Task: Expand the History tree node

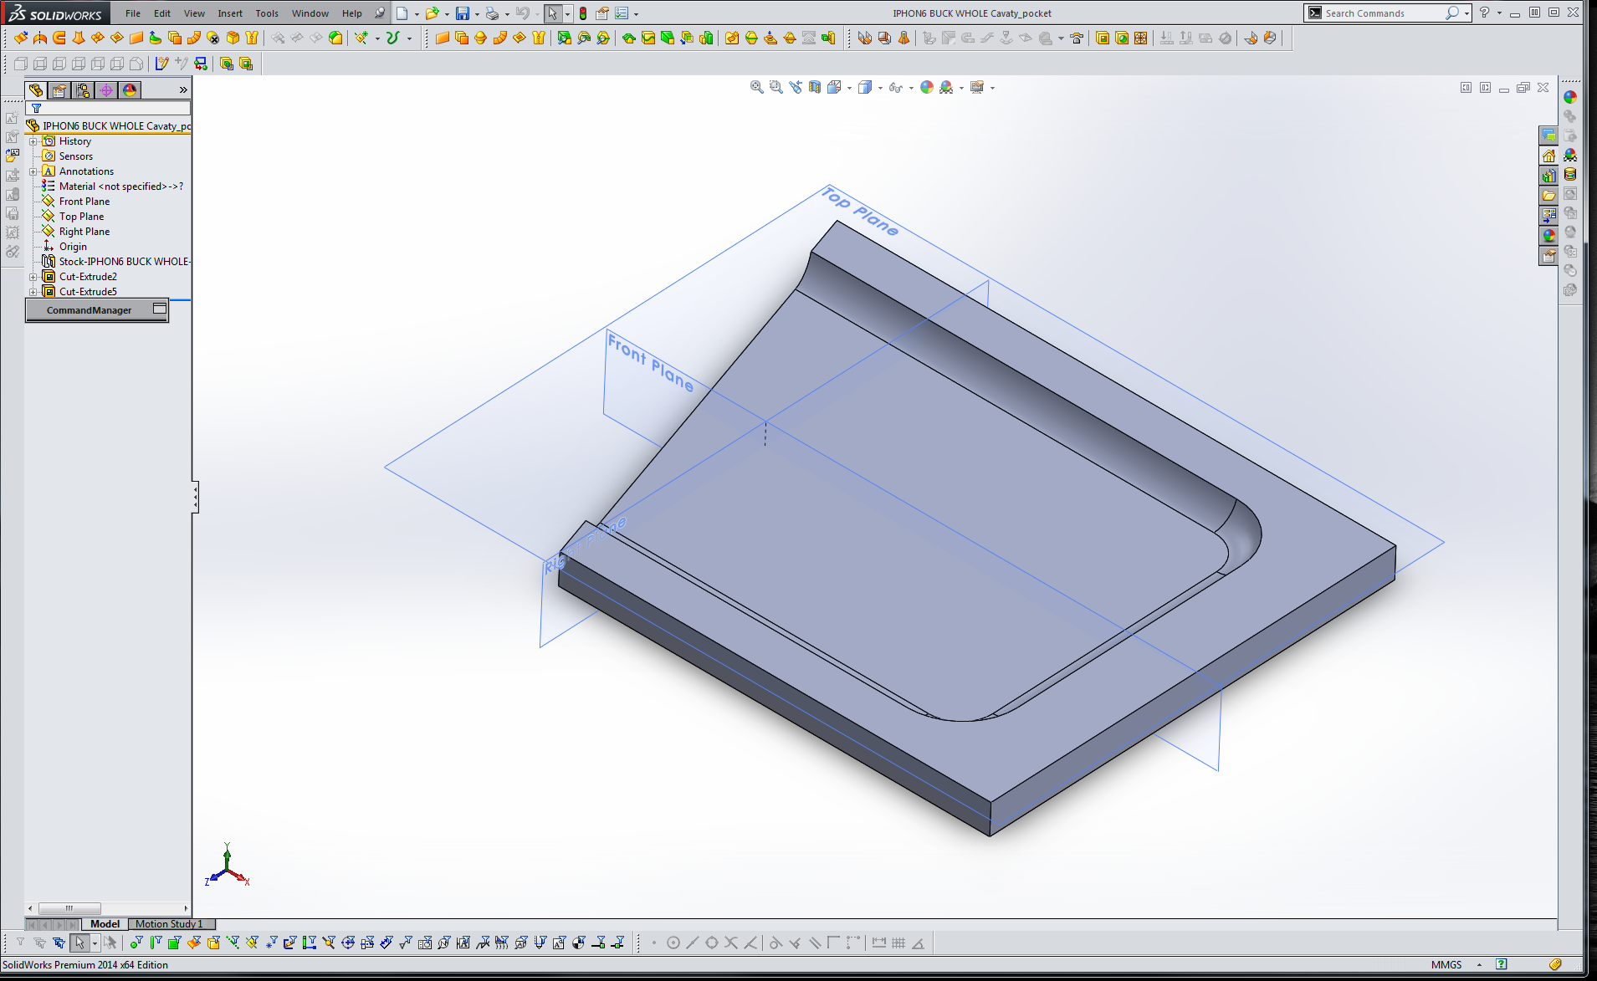Action: click(33, 141)
